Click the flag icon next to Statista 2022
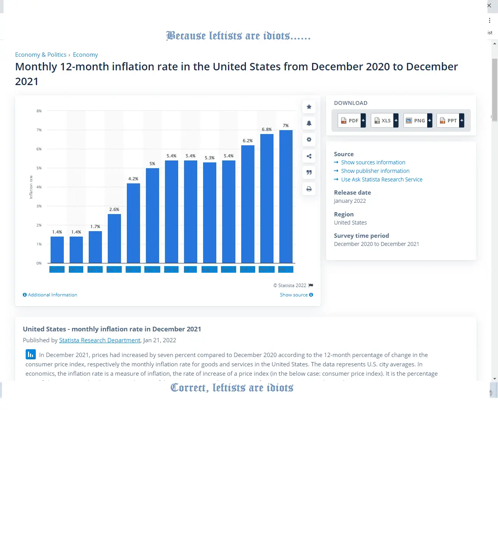498x533 pixels. (x=311, y=285)
